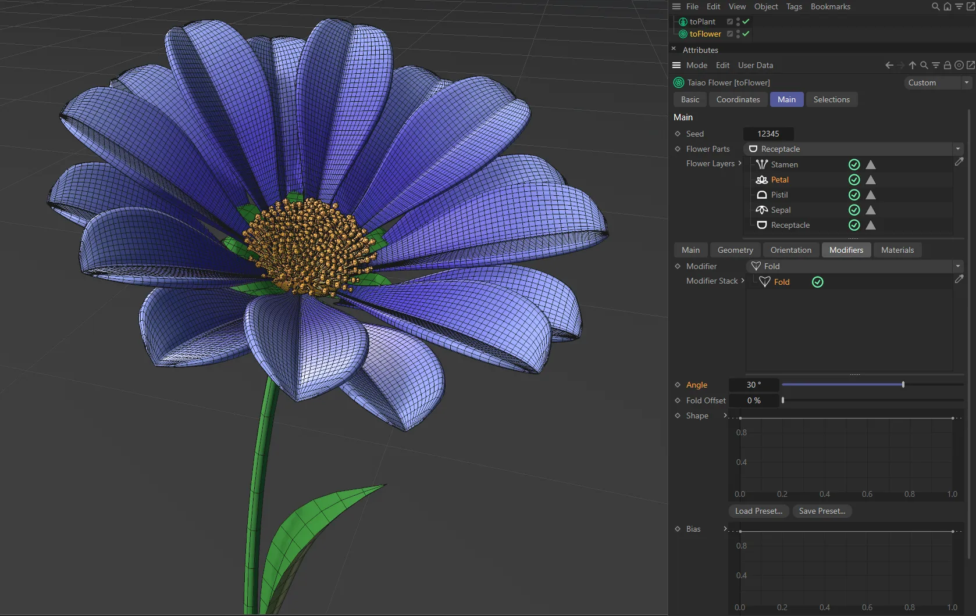Image resolution: width=976 pixels, height=616 pixels.
Task: Click the Seed value field showing 12345
Action: pyautogui.click(x=768, y=134)
